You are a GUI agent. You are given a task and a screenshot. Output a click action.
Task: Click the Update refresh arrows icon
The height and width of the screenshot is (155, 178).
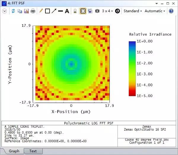click(x=13, y=11)
